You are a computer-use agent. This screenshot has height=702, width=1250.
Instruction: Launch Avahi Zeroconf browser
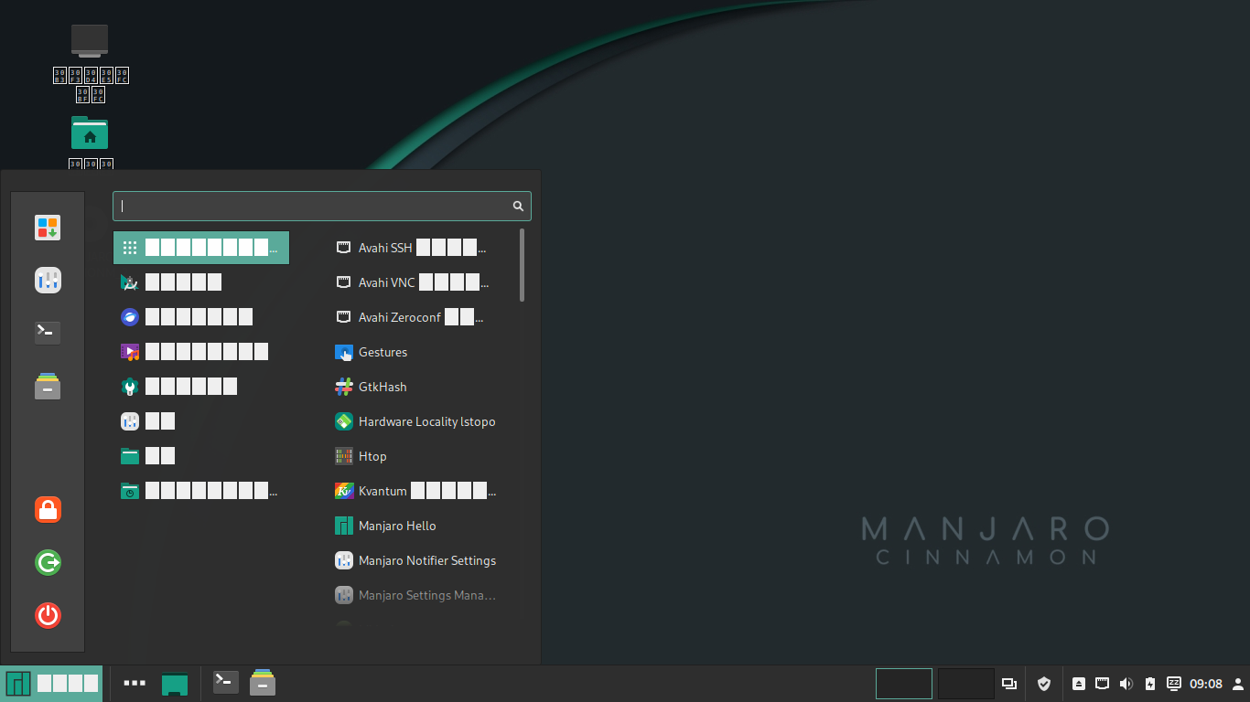421,317
